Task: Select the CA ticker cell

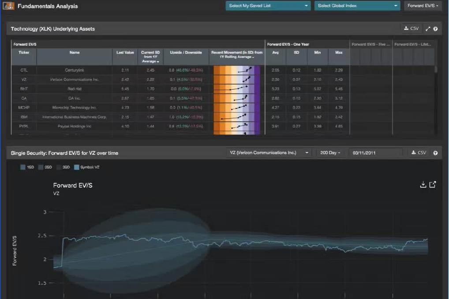Action: pyautogui.click(x=24, y=98)
